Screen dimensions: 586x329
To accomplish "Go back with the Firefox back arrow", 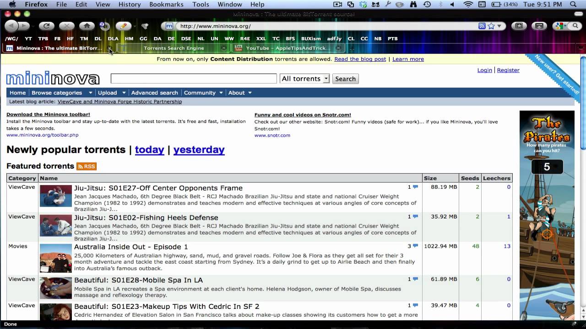I will 11,26.
